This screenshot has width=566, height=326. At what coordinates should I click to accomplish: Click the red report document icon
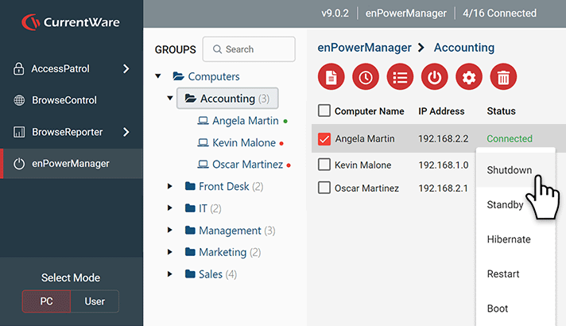pos(331,77)
